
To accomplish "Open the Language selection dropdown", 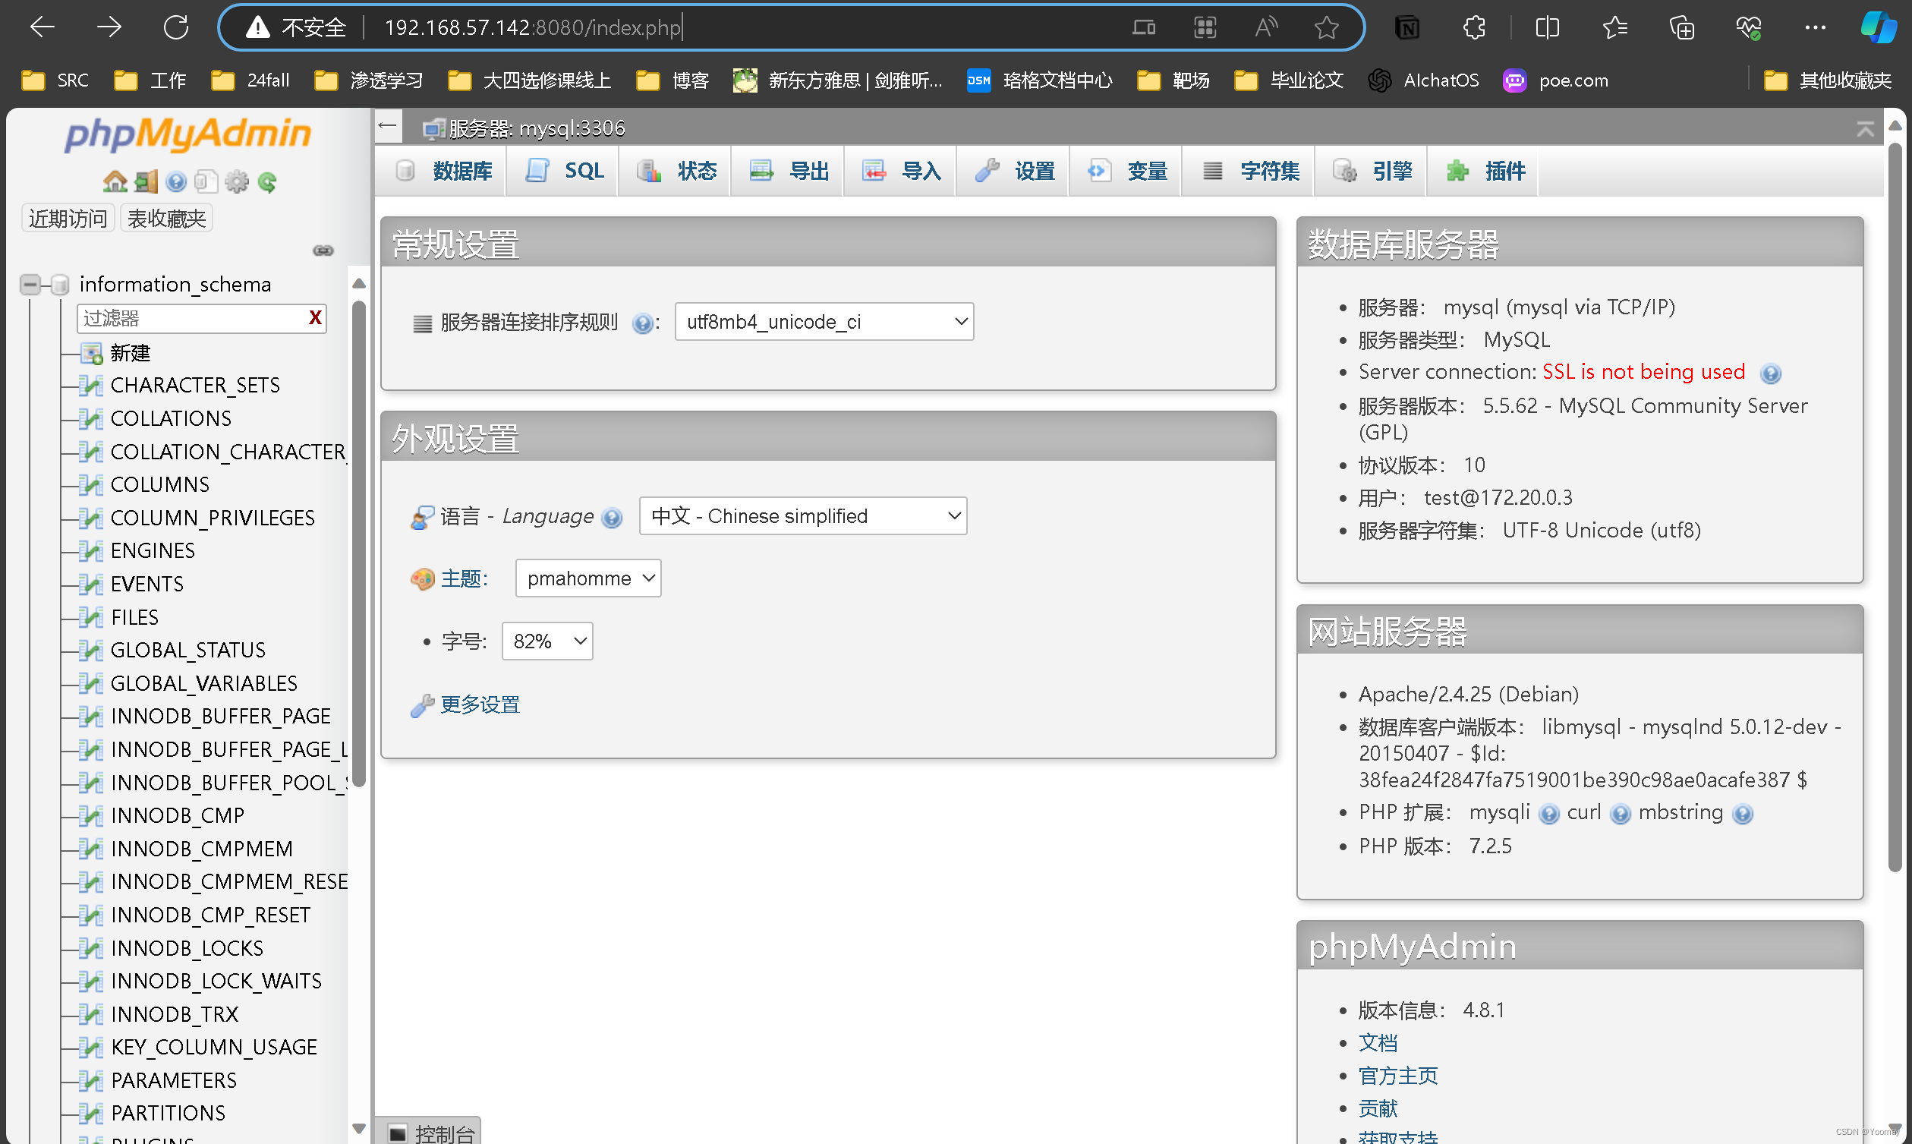I will pos(802,515).
